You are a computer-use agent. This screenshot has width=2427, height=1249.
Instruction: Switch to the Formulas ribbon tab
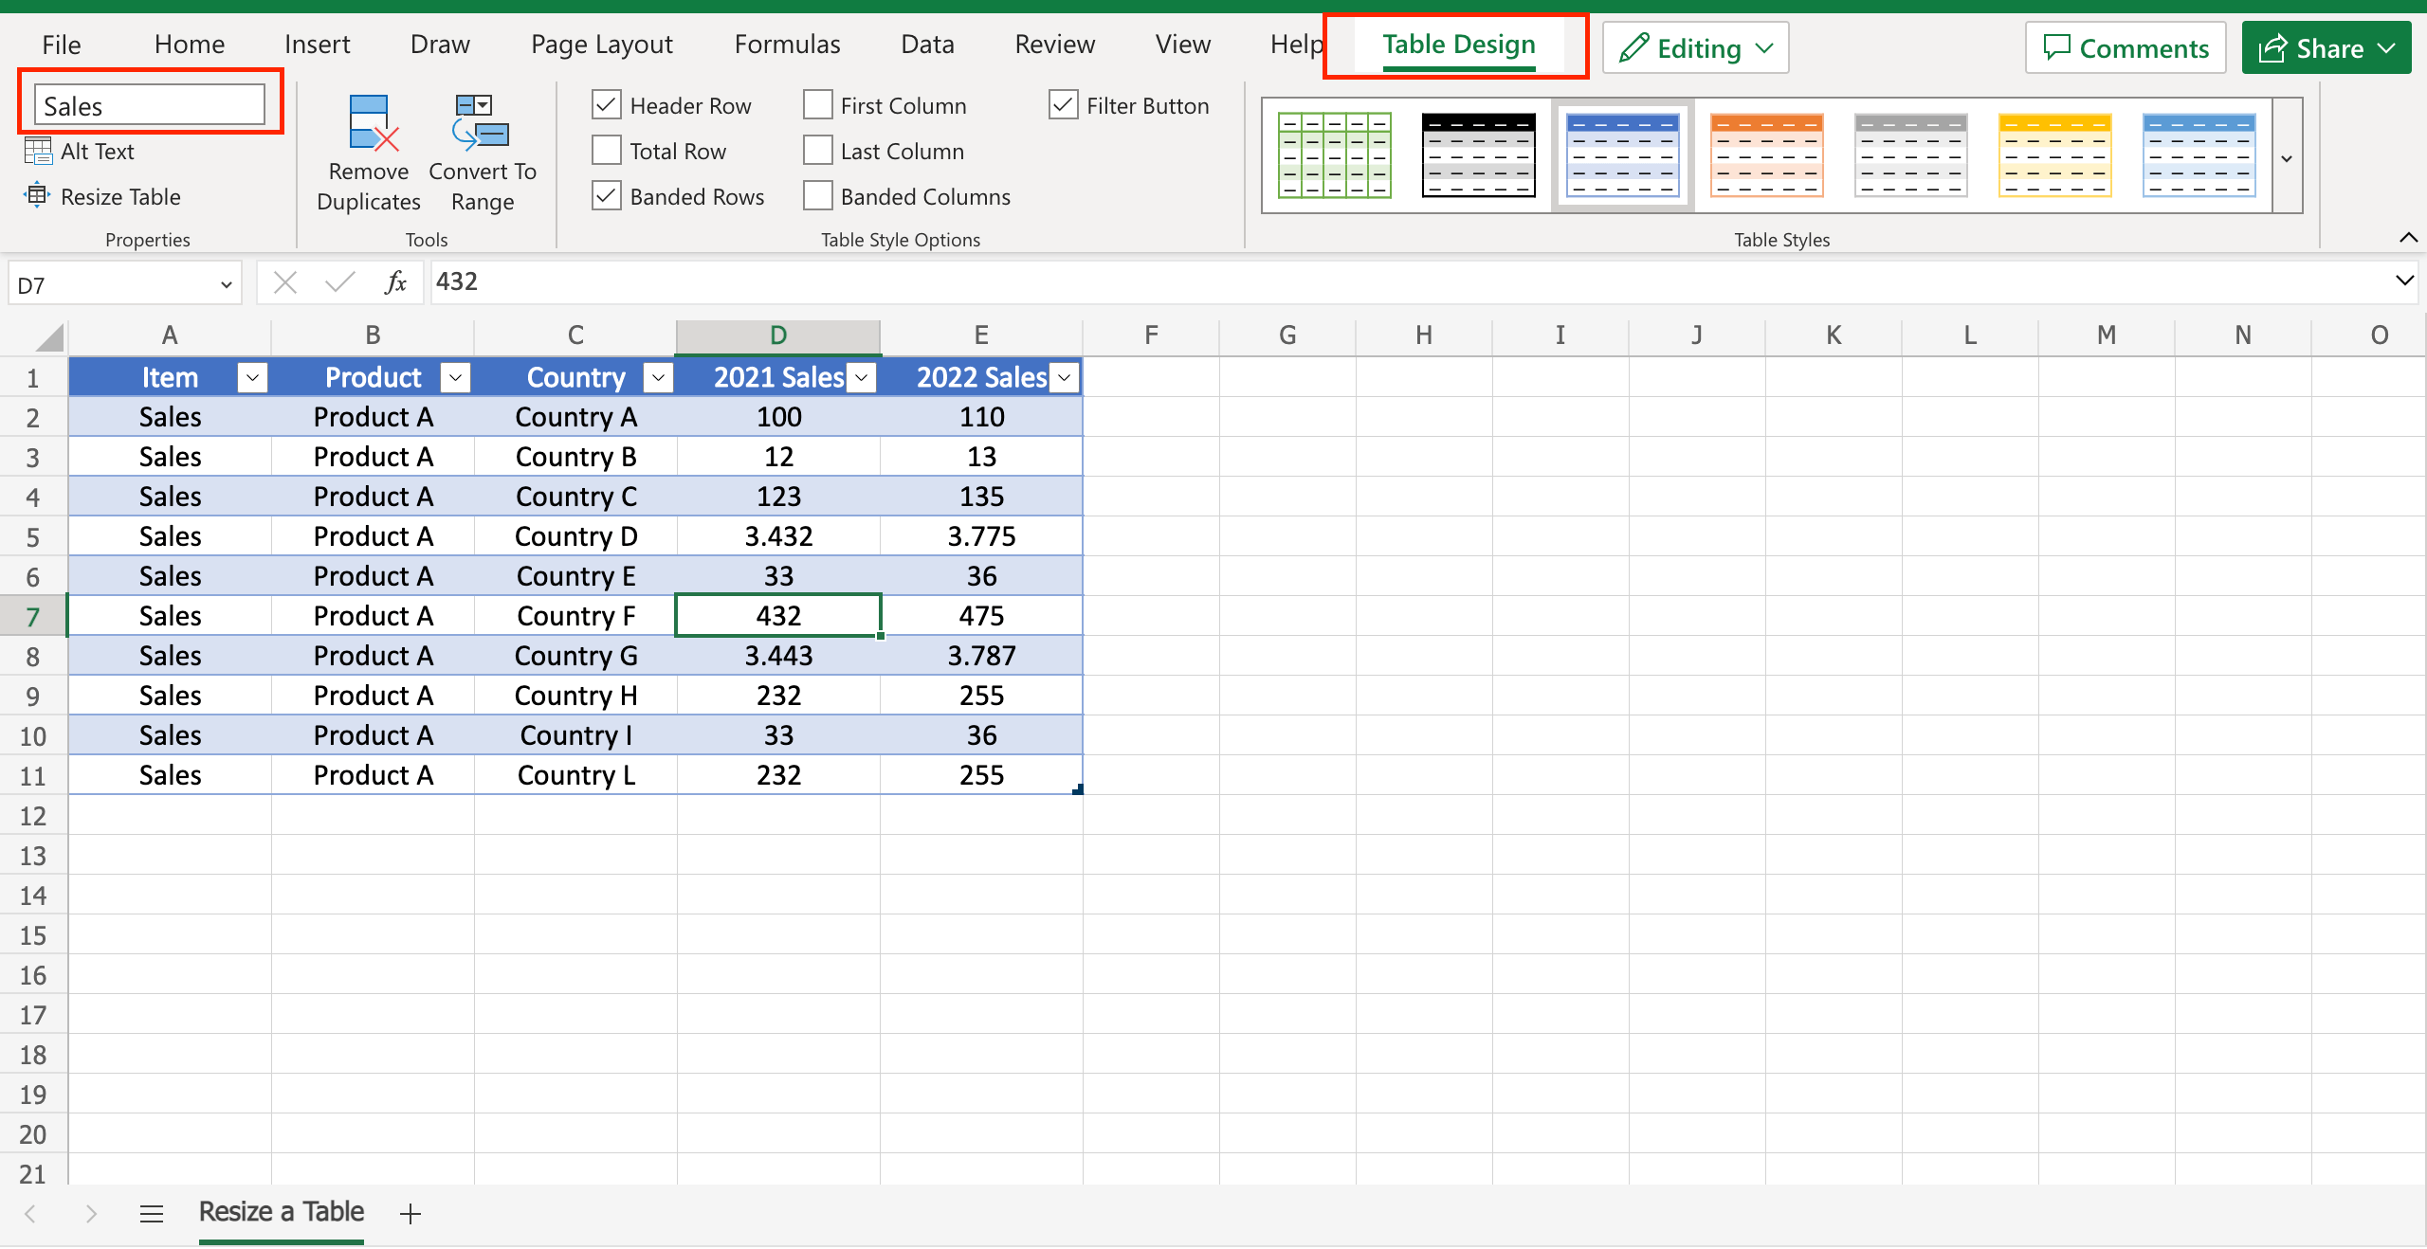(787, 44)
